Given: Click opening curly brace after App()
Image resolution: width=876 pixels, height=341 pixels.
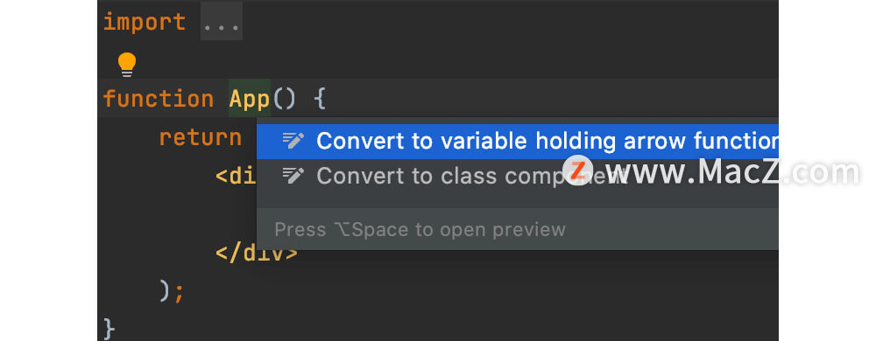Looking at the screenshot, I should pos(319,99).
